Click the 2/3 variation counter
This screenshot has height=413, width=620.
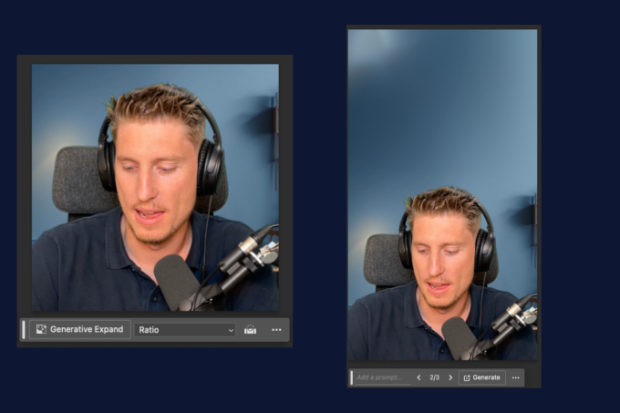point(435,377)
